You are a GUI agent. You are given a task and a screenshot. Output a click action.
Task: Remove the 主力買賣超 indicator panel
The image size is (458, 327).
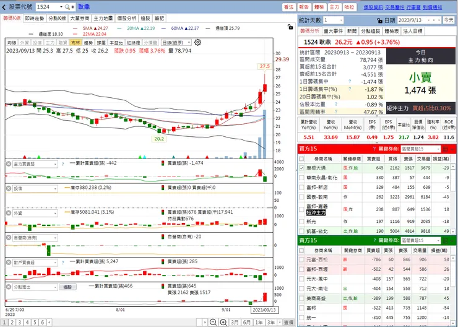coord(9,164)
